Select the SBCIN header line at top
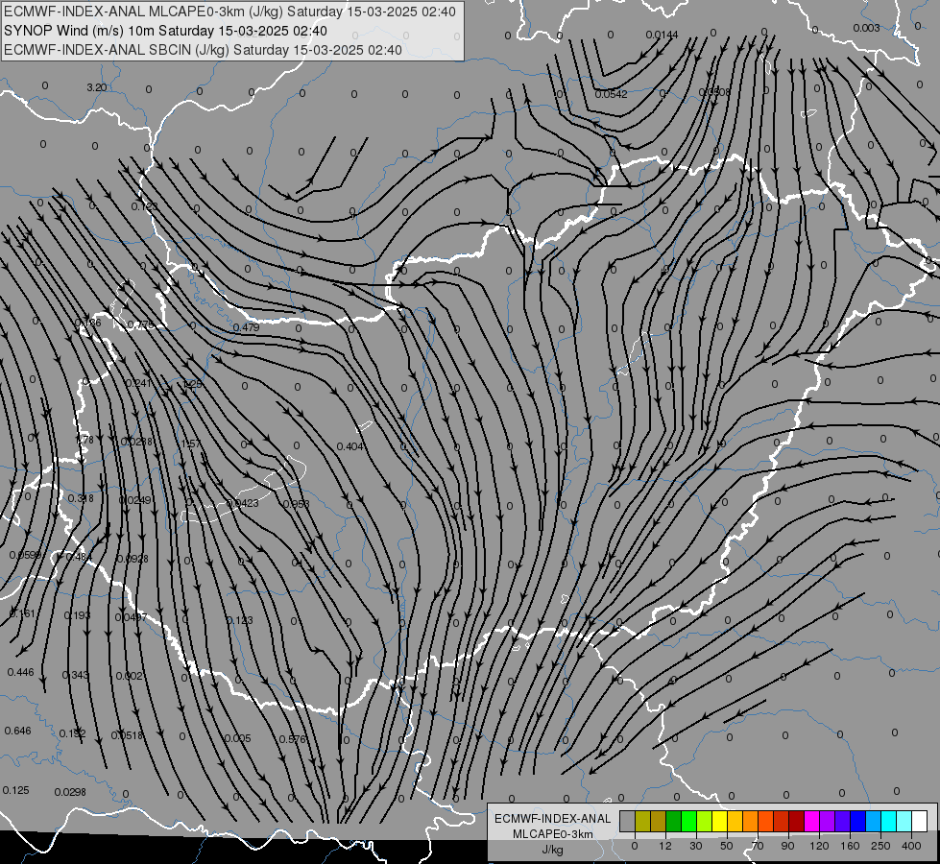 (x=203, y=50)
